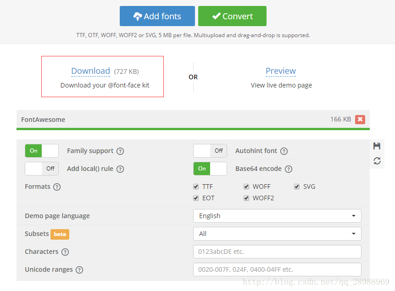Click the Characters help question mark
The height and width of the screenshot is (291, 395).
[65, 252]
